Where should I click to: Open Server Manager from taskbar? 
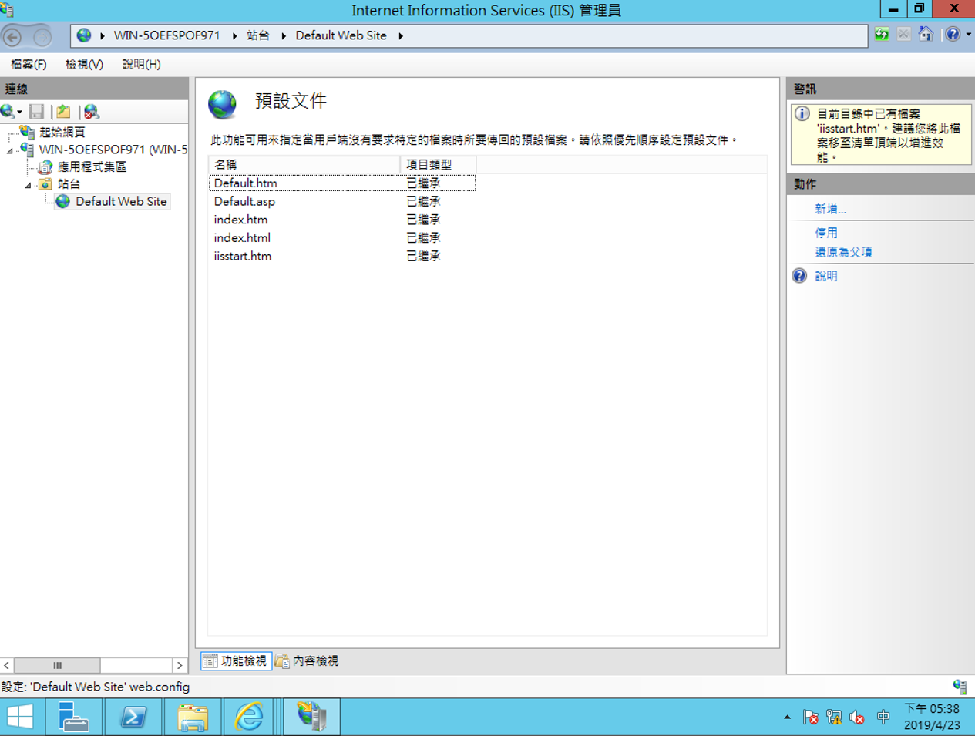(x=74, y=718)
